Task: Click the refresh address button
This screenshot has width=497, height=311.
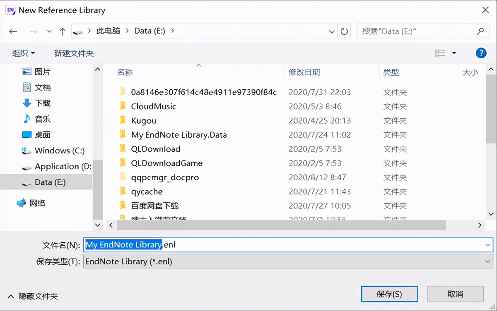Action: [x=344, y=31]
